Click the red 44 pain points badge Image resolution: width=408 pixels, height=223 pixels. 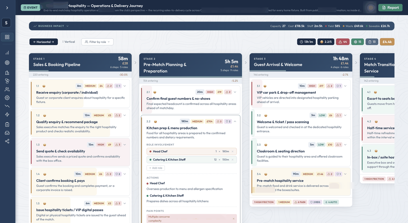tap(343, 42)
